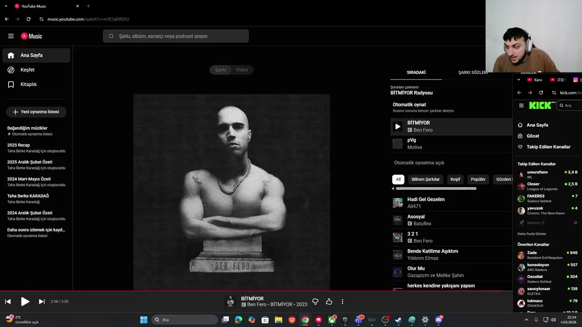Open 2025 Aralık-Şubat Özeti playlist

36,164
